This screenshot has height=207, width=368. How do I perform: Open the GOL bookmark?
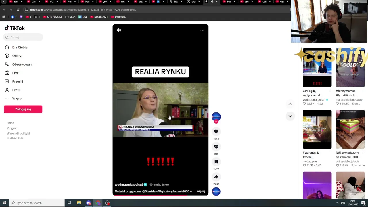point(83,17)
